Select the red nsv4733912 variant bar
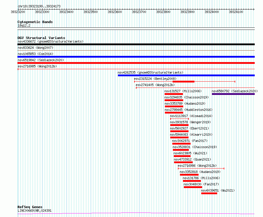The image size is (263, 217). pyautogui.click(x=183, y=162)
